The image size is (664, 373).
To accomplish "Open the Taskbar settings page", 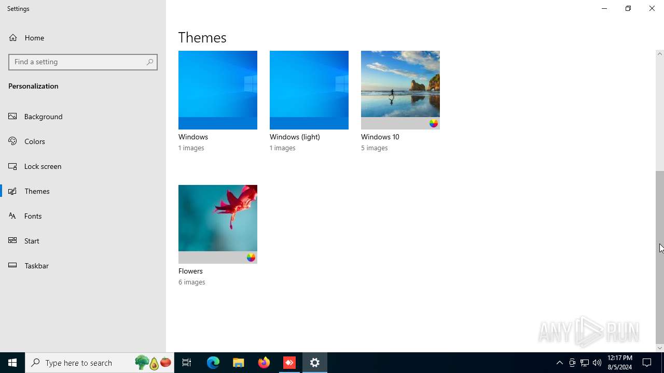I will click(83, 266).
